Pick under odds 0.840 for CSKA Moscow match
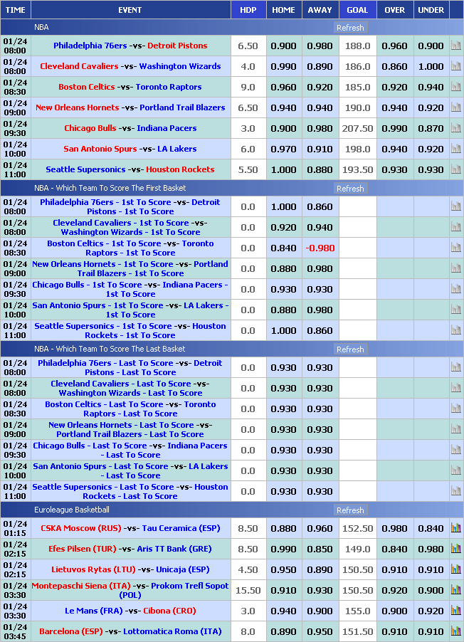 point(431,528)
